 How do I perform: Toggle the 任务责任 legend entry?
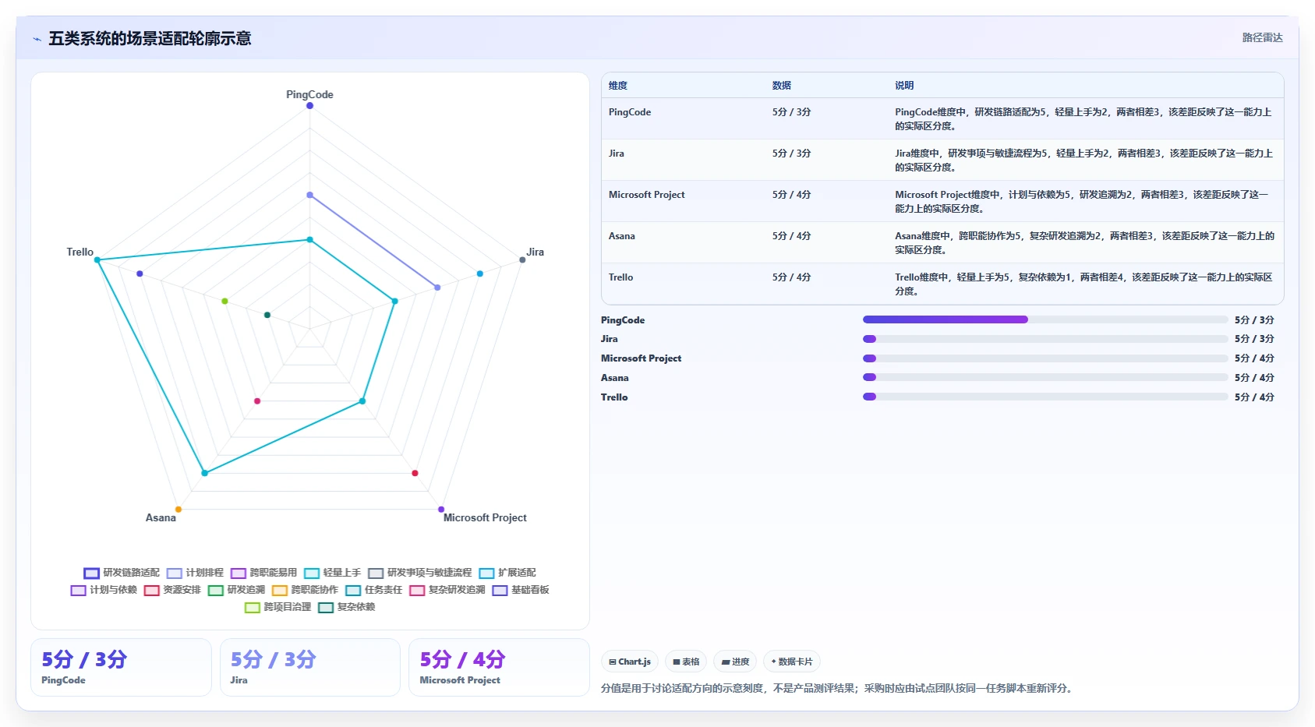coord(373,590)
